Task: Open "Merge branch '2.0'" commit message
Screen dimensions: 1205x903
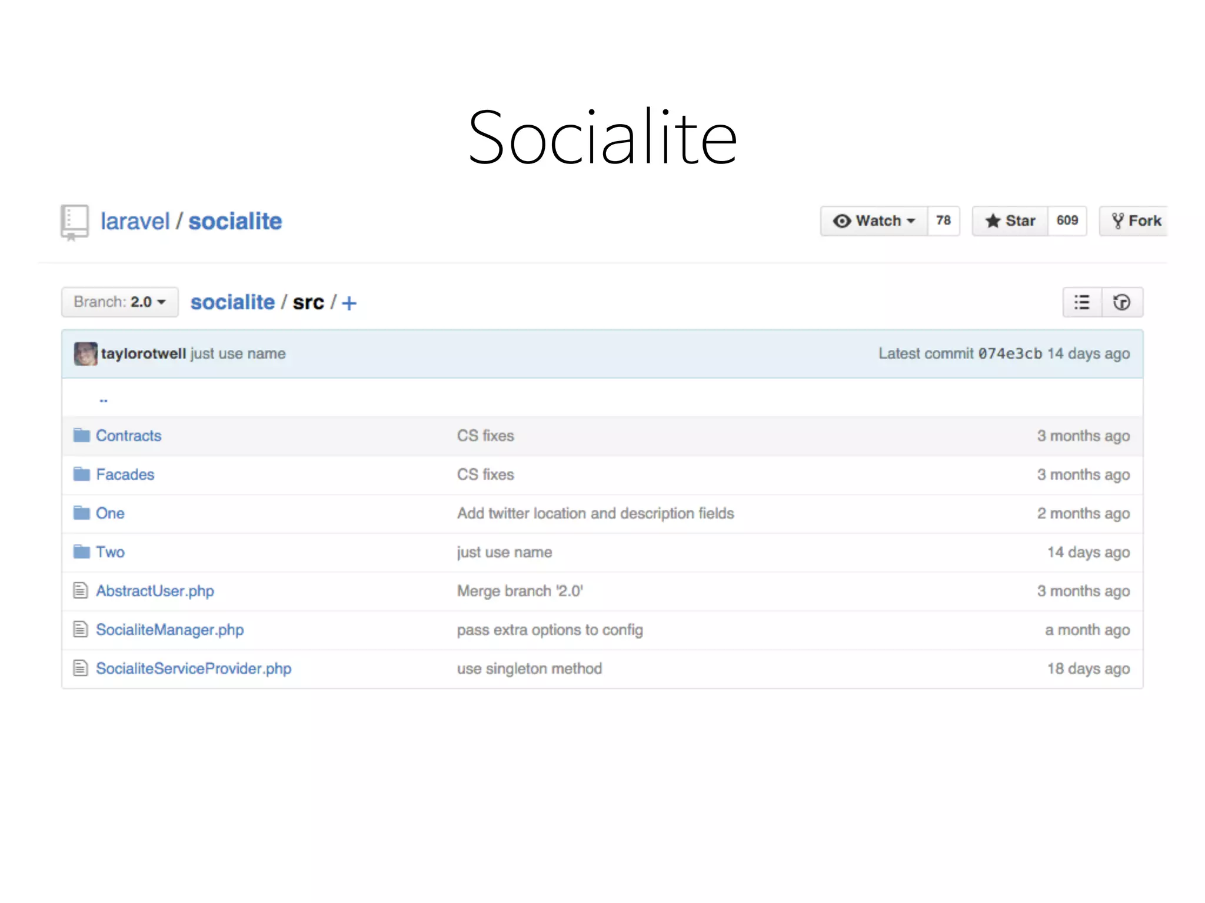Action: pos(520,591)
